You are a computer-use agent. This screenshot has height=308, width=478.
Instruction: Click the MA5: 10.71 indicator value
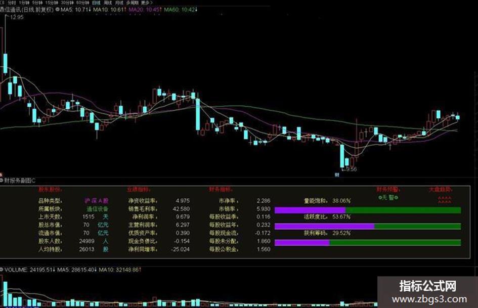pos(76,10)
